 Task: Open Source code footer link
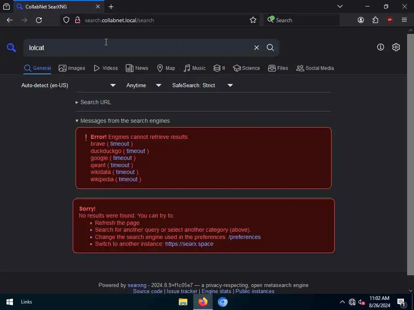click(x=148, y=291)
